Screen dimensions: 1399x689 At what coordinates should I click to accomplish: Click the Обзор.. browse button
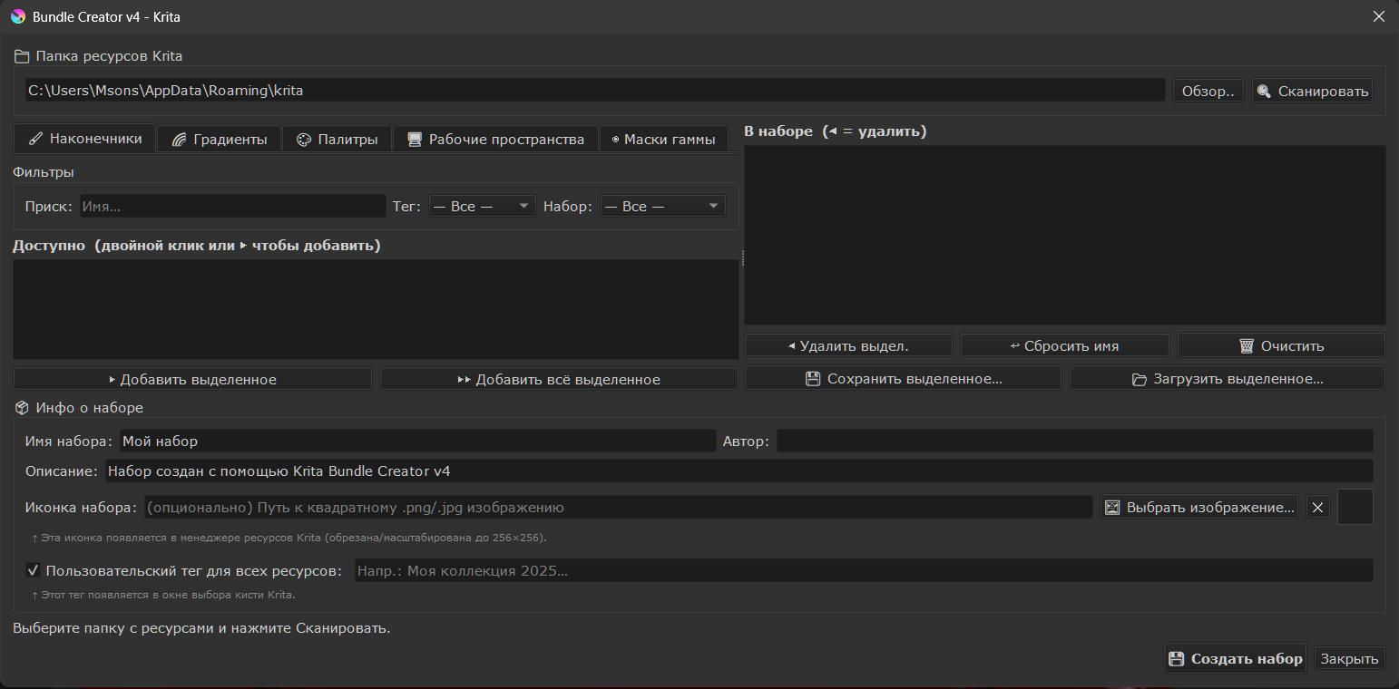pyautogui.click(x=1208, y=91)
